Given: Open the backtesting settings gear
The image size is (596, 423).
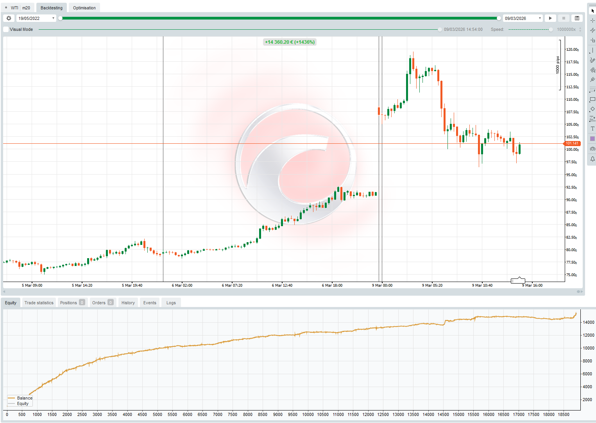Looking at the screenshot, I should pyautogui.click(x=9, y=18).
